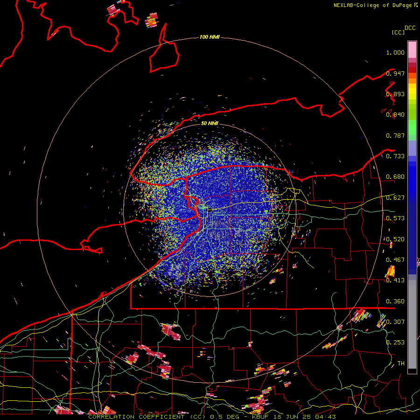420x420 pixels.
Task: Click the 1.000 legend value
Action: point(395,52)
